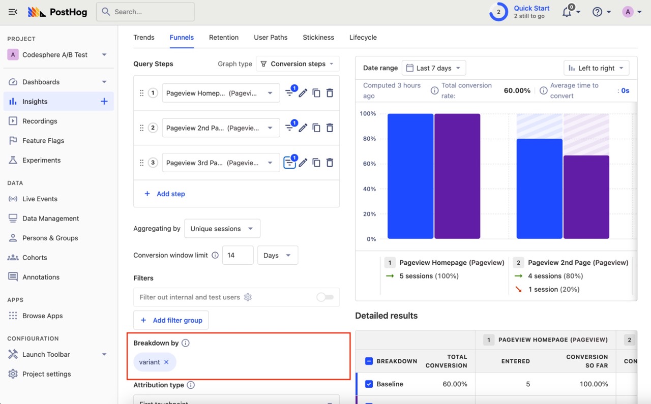
Task: Edit step 1 with the pencil icon
Action: [x=303, y=93]
